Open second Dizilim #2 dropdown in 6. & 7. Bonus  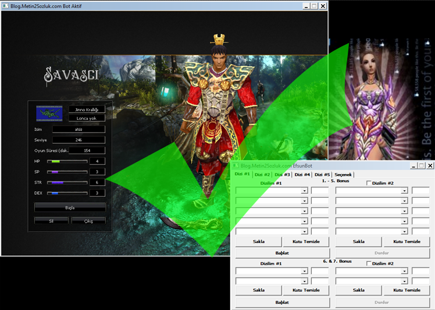coord(404,281)
